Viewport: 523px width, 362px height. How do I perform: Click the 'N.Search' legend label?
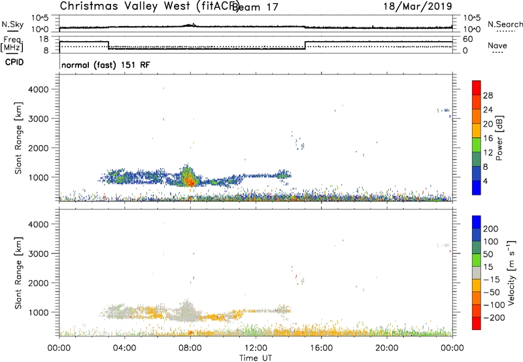[505, 24]
